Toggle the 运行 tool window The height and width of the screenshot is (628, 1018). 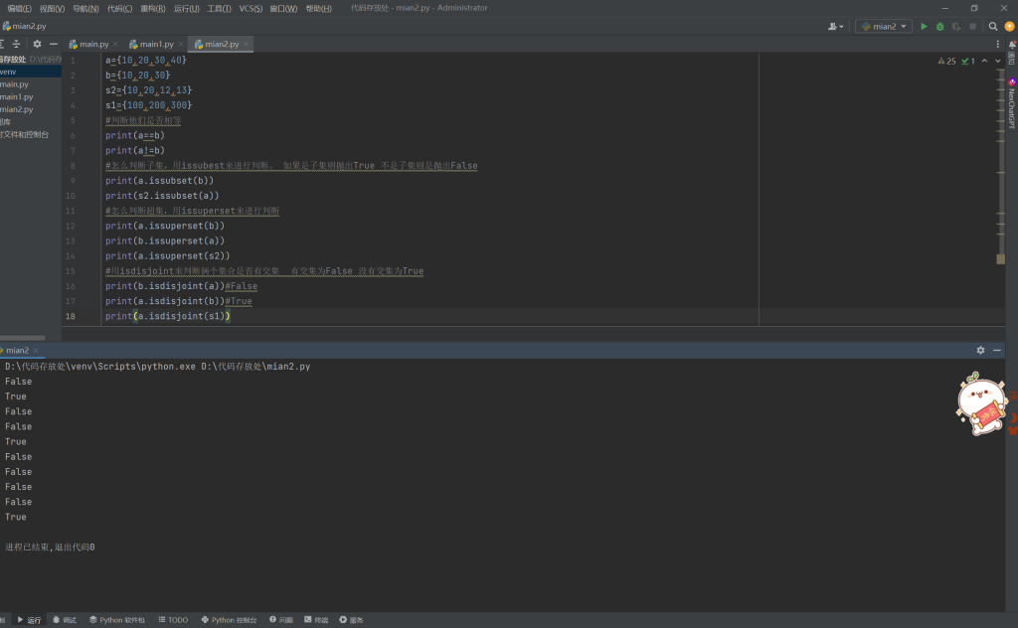[x=29, y=620]
